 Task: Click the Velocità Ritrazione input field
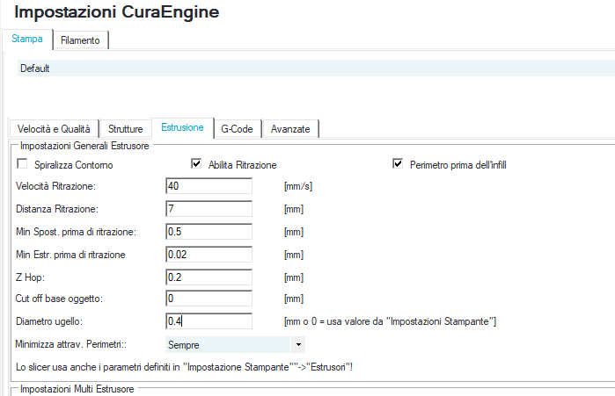coord(209,186)
